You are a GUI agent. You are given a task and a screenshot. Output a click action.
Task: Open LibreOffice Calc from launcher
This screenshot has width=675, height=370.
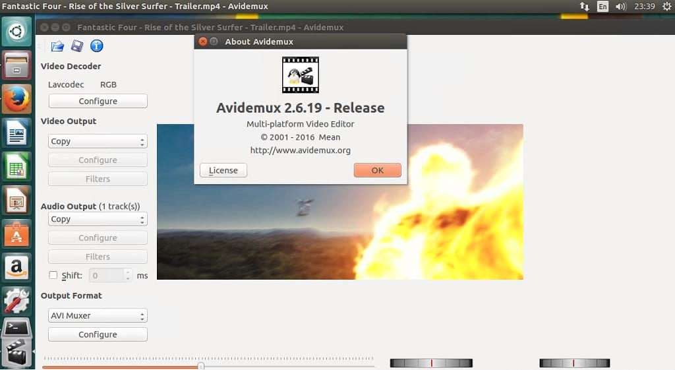16,167
